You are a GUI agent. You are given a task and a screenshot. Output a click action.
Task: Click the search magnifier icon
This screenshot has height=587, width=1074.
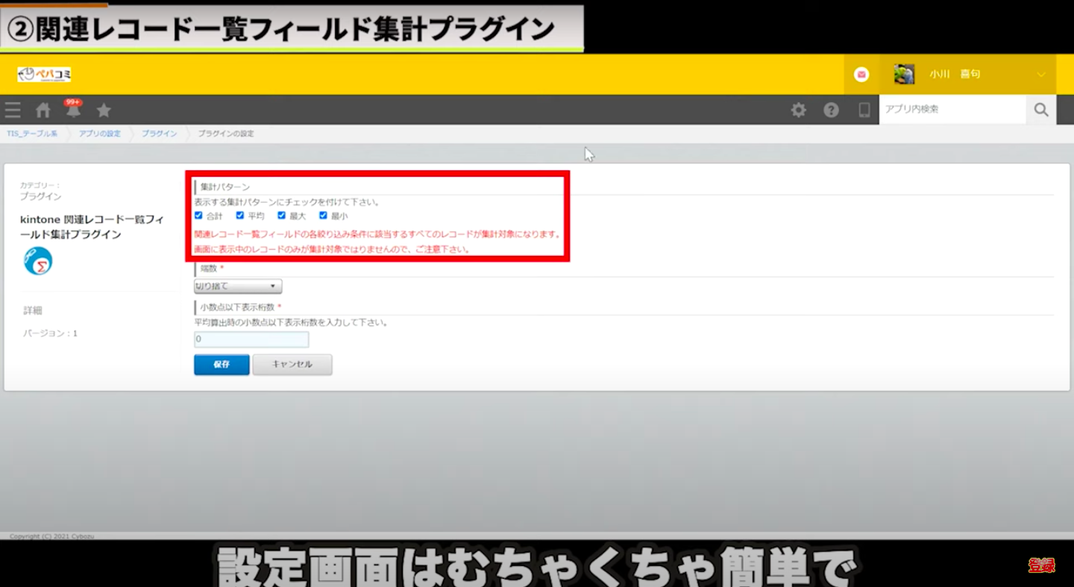click(x=1041, y=110)
